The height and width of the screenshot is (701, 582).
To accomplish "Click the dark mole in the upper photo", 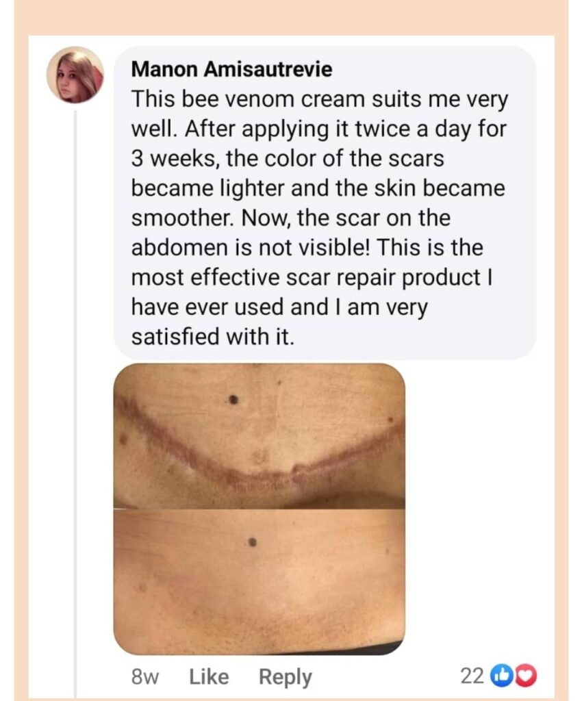I will (x=234, y=399).
